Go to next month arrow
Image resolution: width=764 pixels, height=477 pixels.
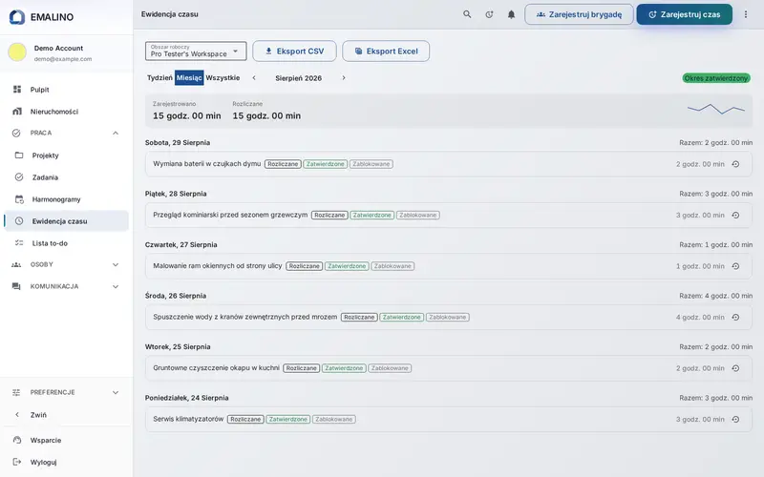point(344,78)
